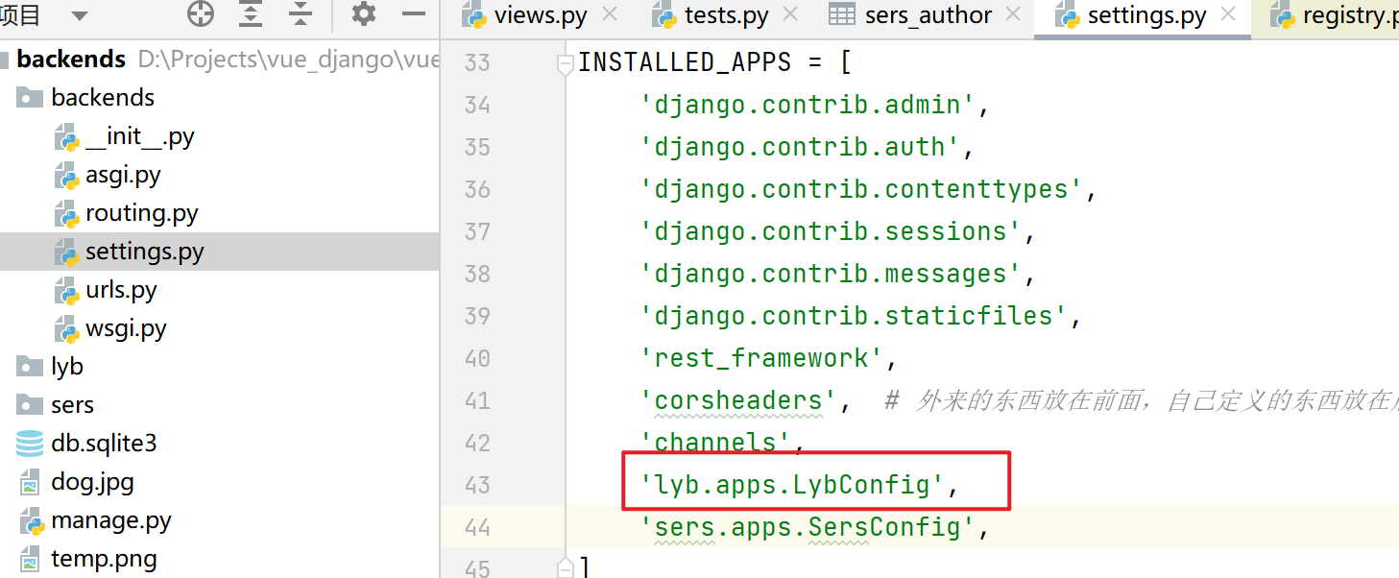Open the db.sqlite3 database file
Screen dimensions: 1399x578
[x=104, y=444]
